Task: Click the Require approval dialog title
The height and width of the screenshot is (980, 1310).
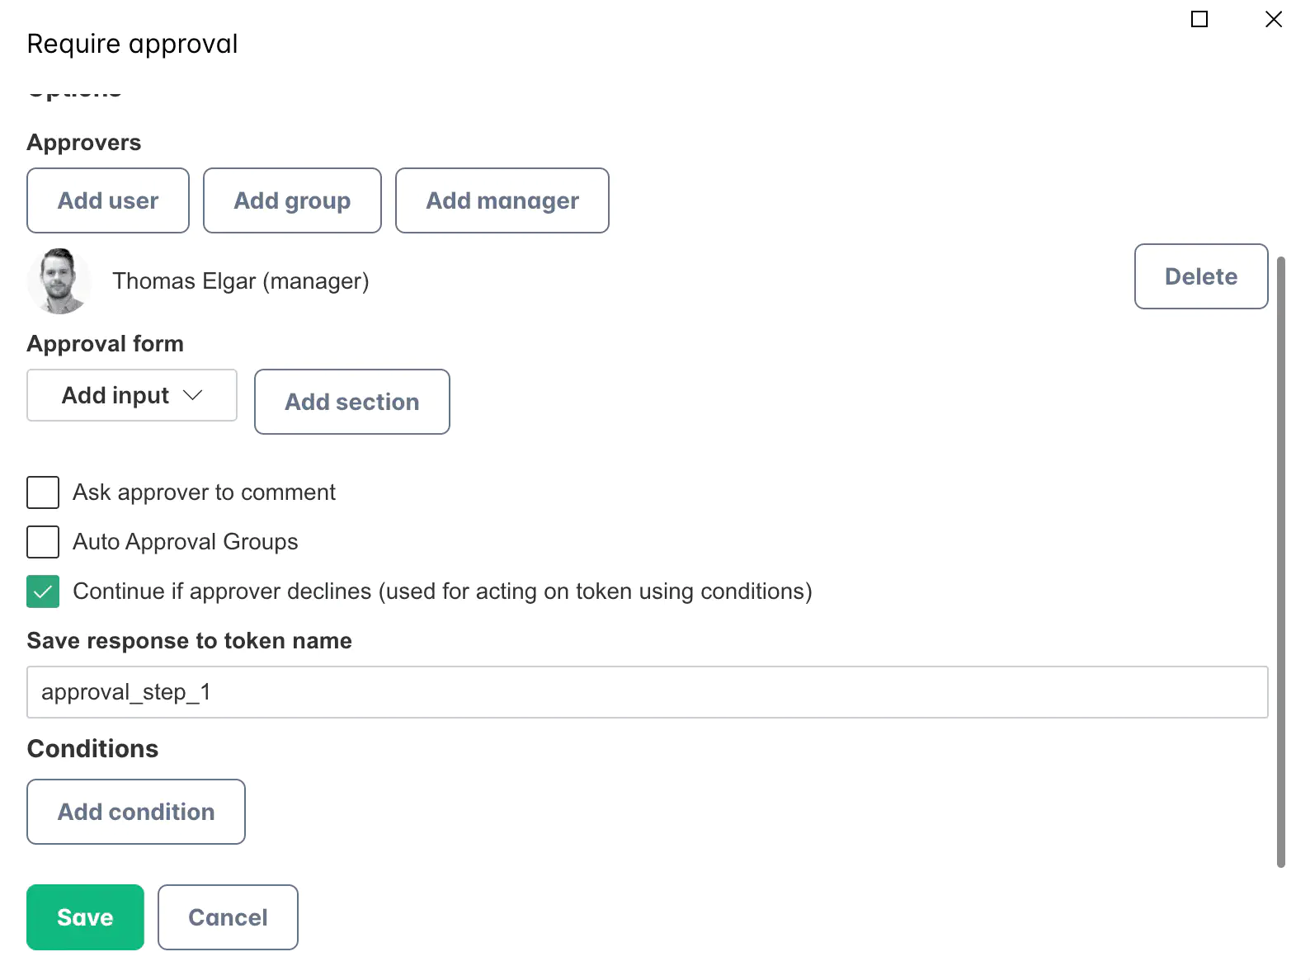Action: coord(132,43)
